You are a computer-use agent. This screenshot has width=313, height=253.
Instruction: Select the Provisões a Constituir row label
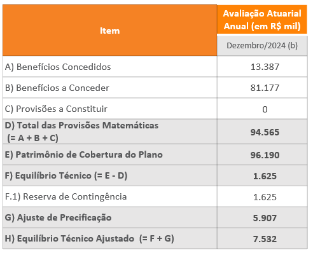point(56,109)
